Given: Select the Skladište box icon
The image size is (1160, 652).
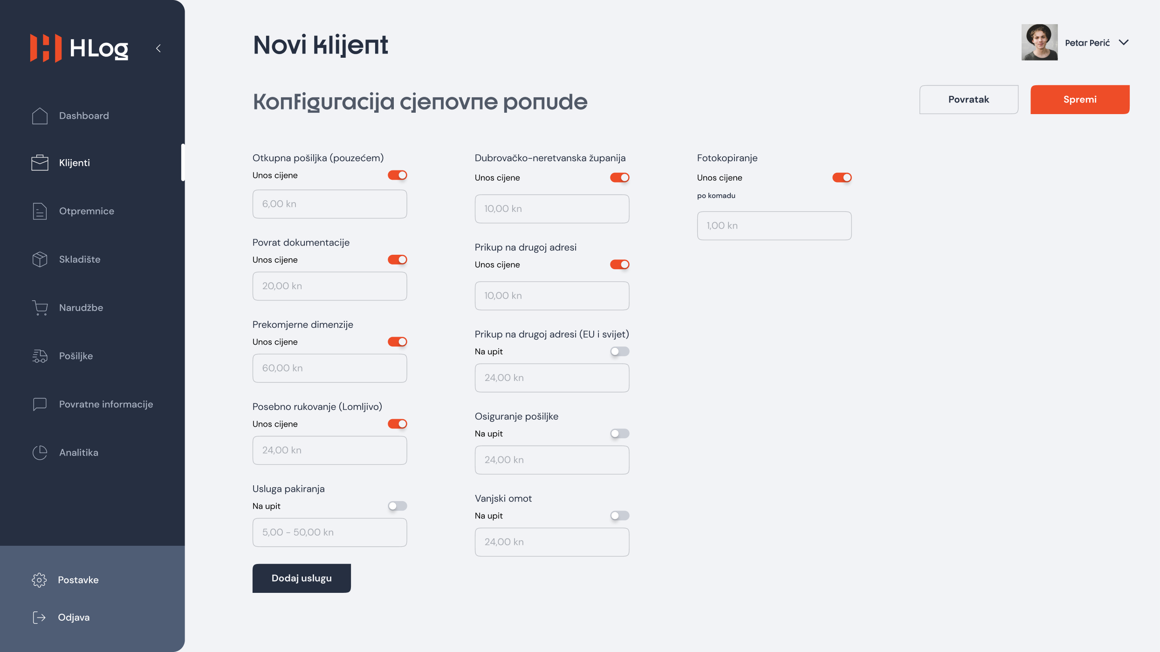Looking at the screenshot, I should click(x=40, y=259).
